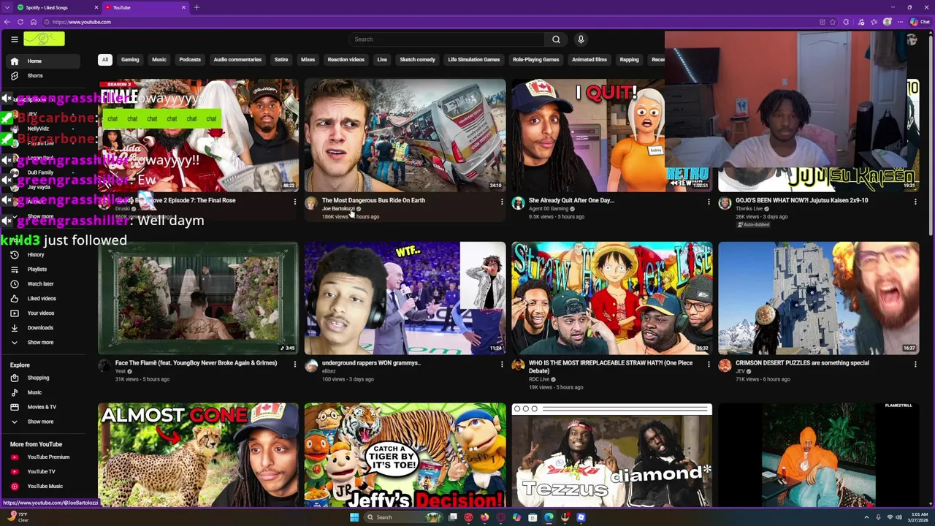Image resolution: width=935 pixels, height=526 pixels.
Task: Select the Music filter chip
Action: coord(159,60)
